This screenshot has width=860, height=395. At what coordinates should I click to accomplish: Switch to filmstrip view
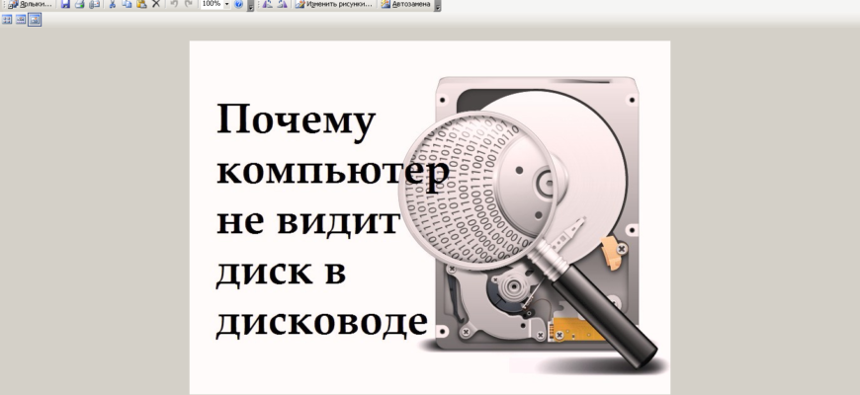(21, 20)
